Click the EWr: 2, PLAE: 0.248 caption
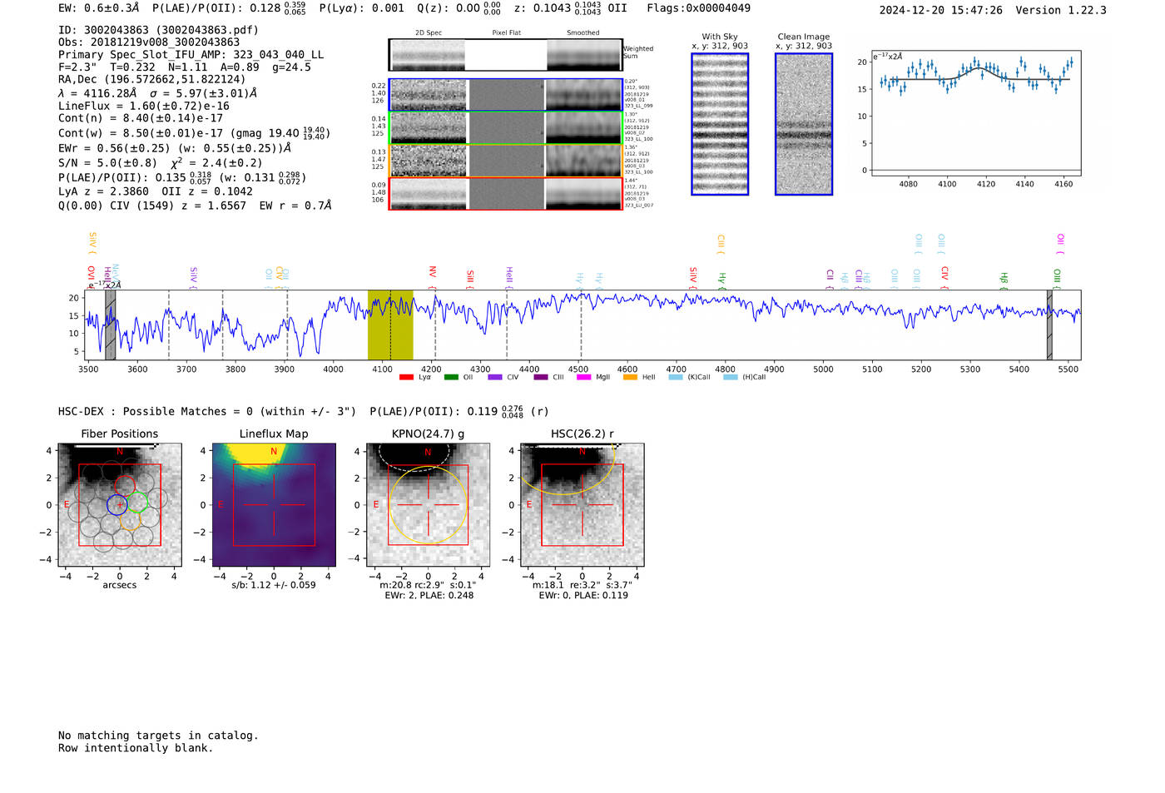 429,596
